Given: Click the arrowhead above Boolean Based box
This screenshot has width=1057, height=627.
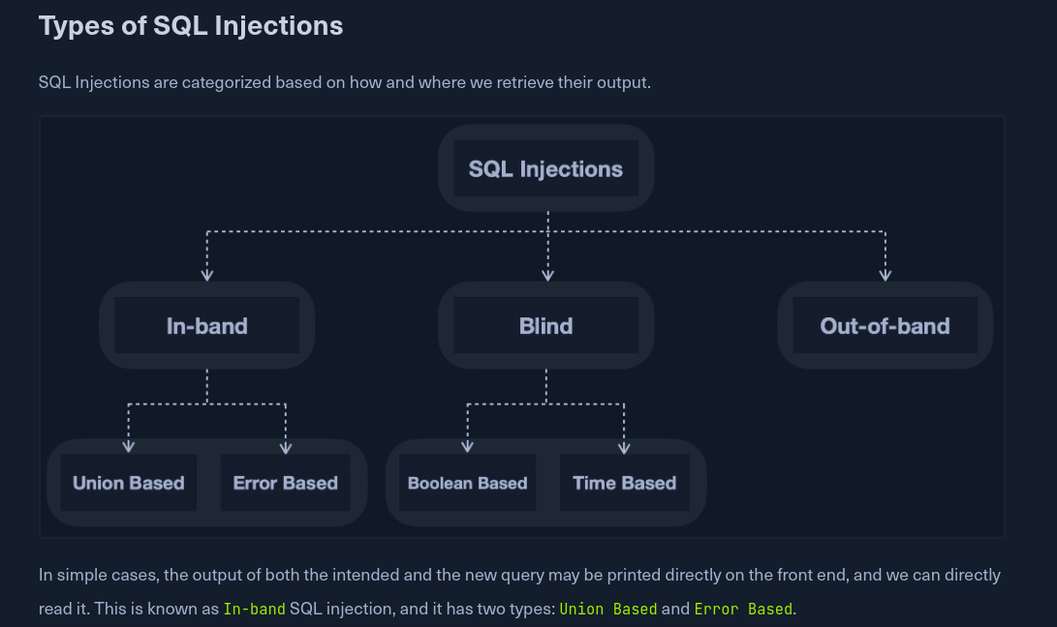Looking at the screenshot, I should click(x=467, y=446).
